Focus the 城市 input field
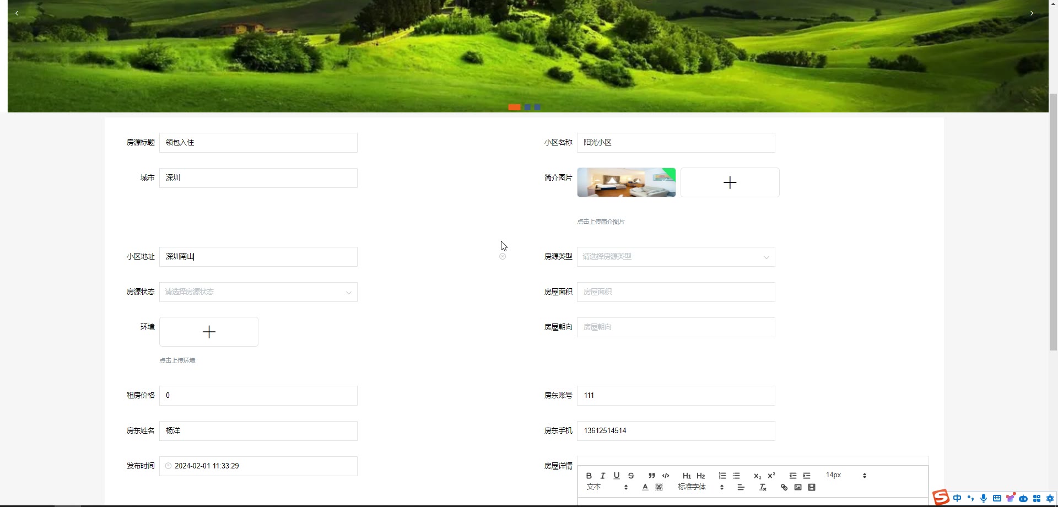Screen dimensions: 1058x507 (x=258, y=178)
